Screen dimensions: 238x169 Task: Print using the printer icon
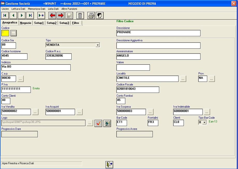[91, 16]
